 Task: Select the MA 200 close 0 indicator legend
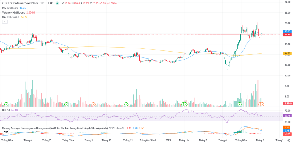click(x=11, y=17)
